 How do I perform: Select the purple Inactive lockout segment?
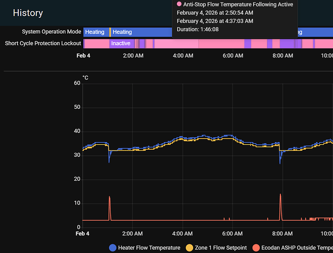121,44
